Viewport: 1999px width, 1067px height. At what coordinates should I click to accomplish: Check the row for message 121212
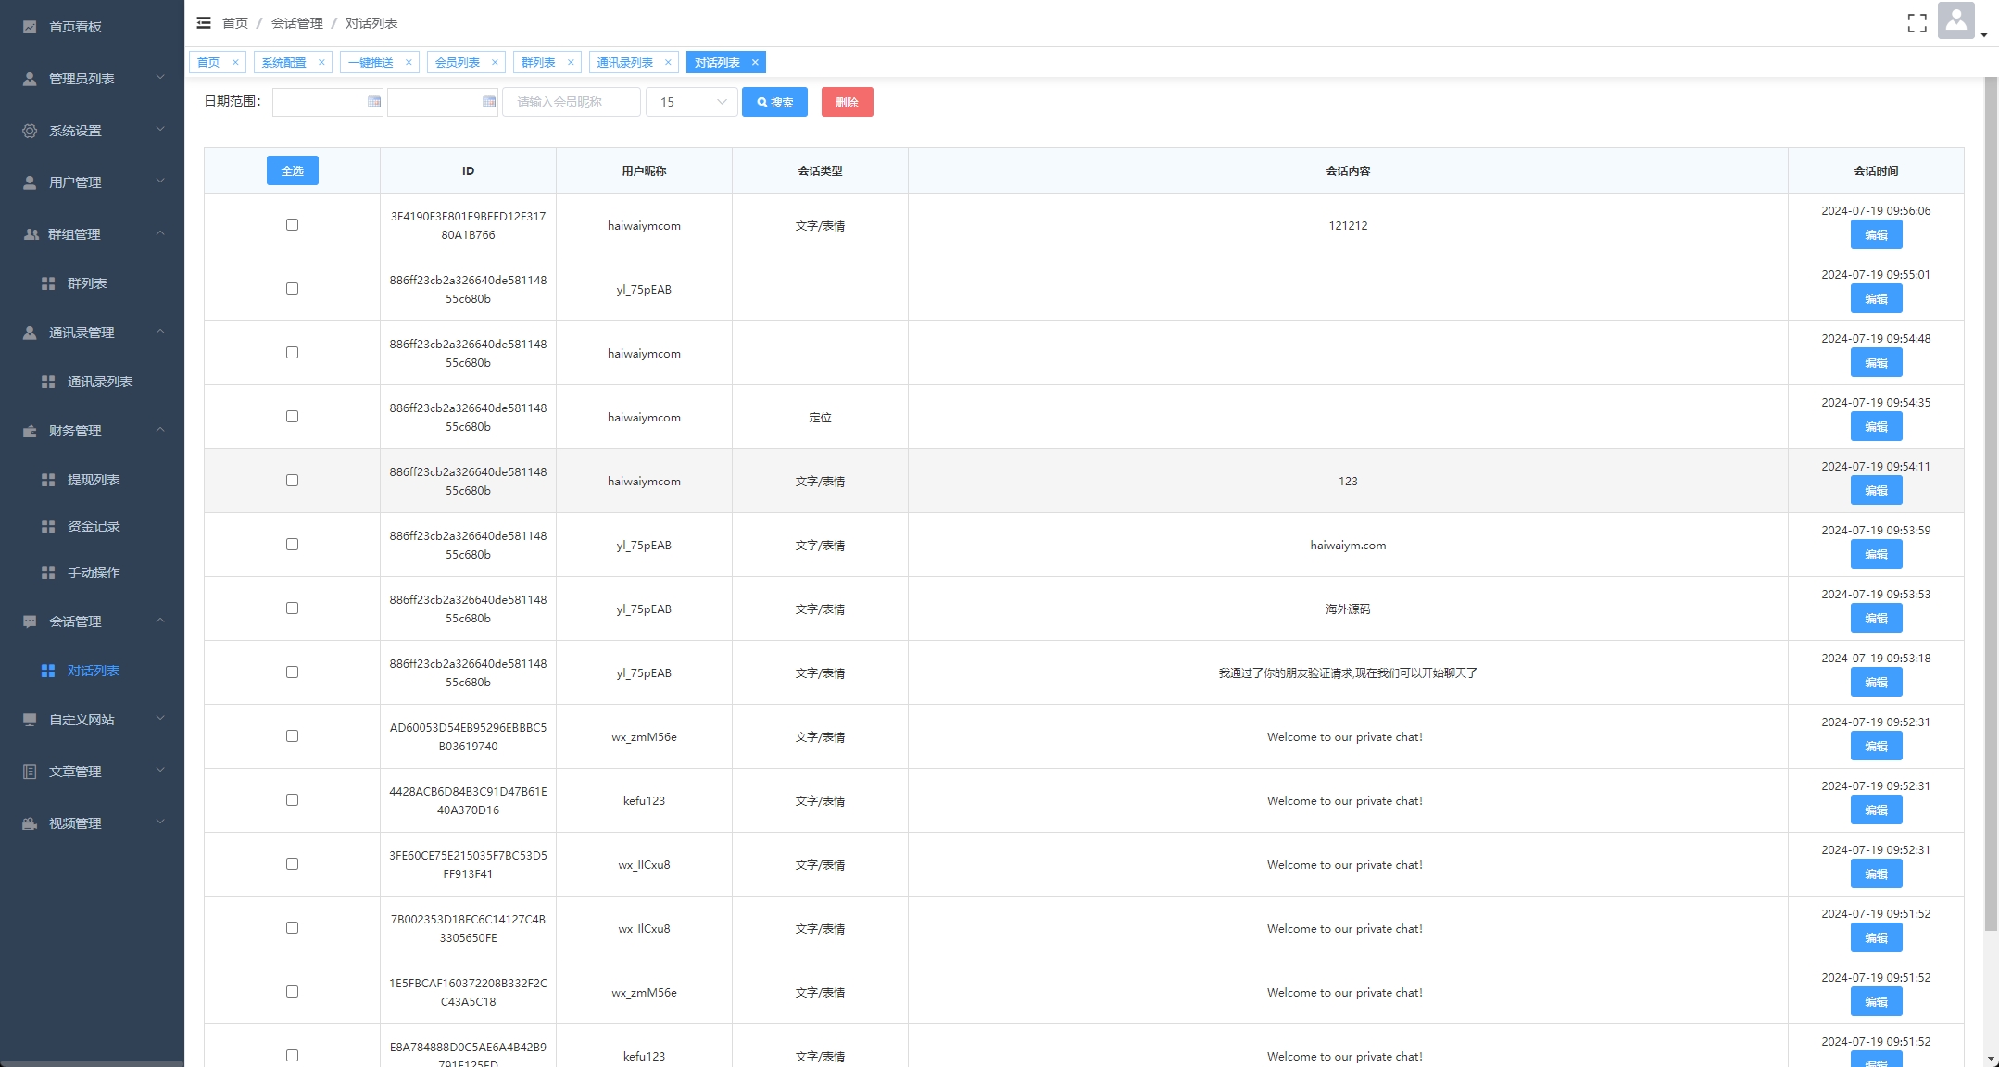click(x=292, y=225)
